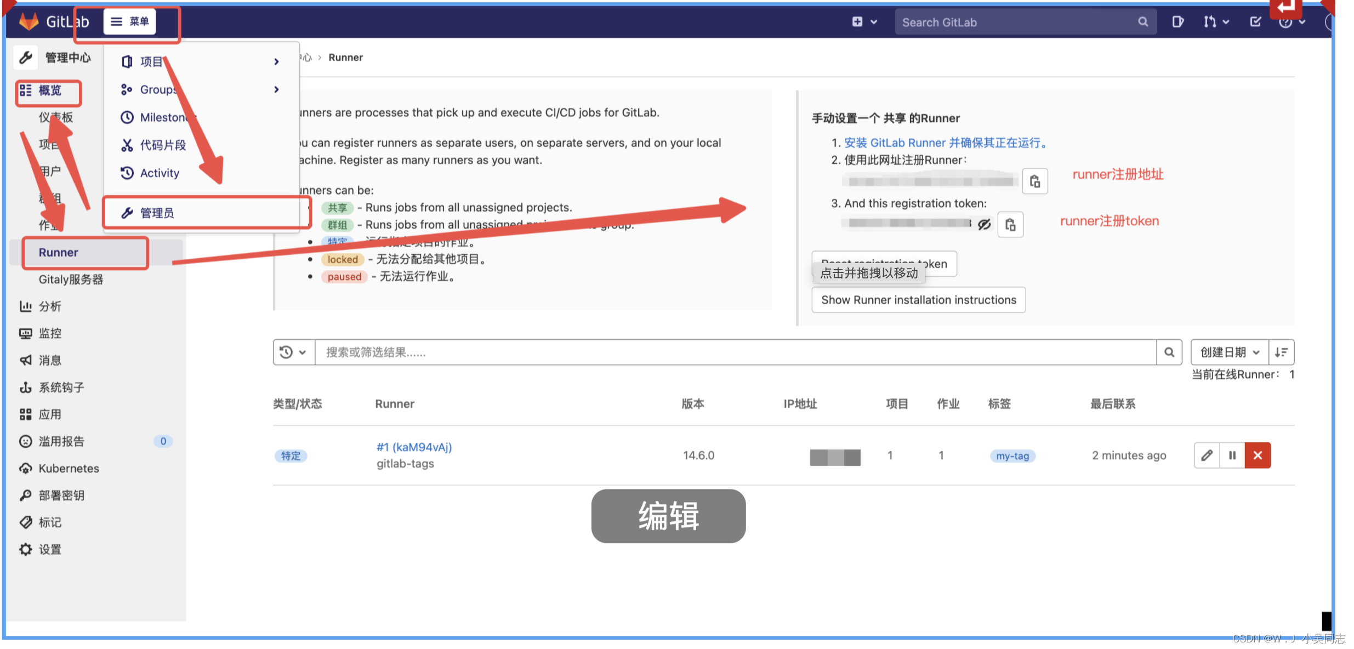The width and height of the screenshot is (1354, 649).
Task: Expand the 项目 submenu arrow
Action: click(277, 62)
